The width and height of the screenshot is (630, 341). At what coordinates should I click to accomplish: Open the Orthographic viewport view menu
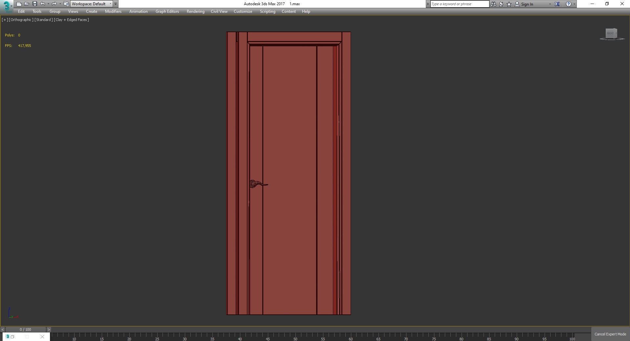click(21, 20)
